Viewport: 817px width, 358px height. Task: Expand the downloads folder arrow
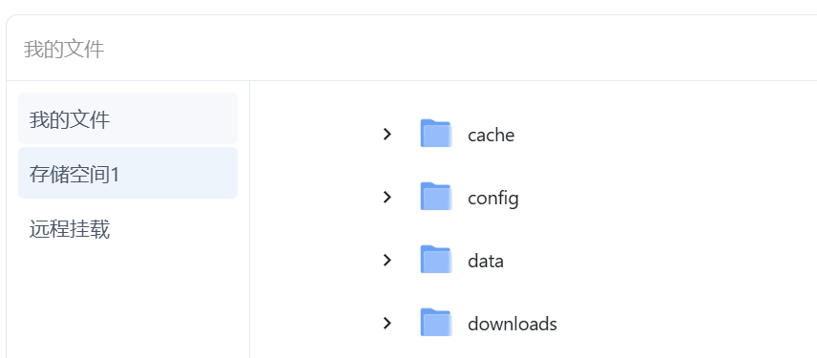[x=388, y=323]
